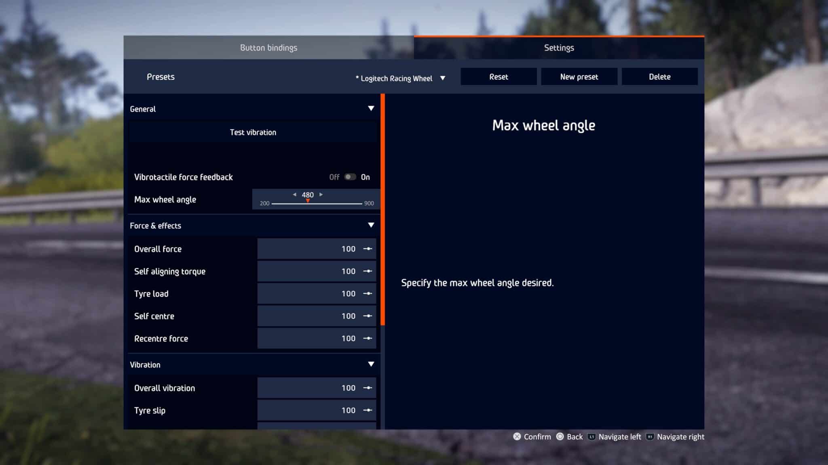Click the New preset button
The width and height of the screenshot is (828, 465).
[579, 77]
